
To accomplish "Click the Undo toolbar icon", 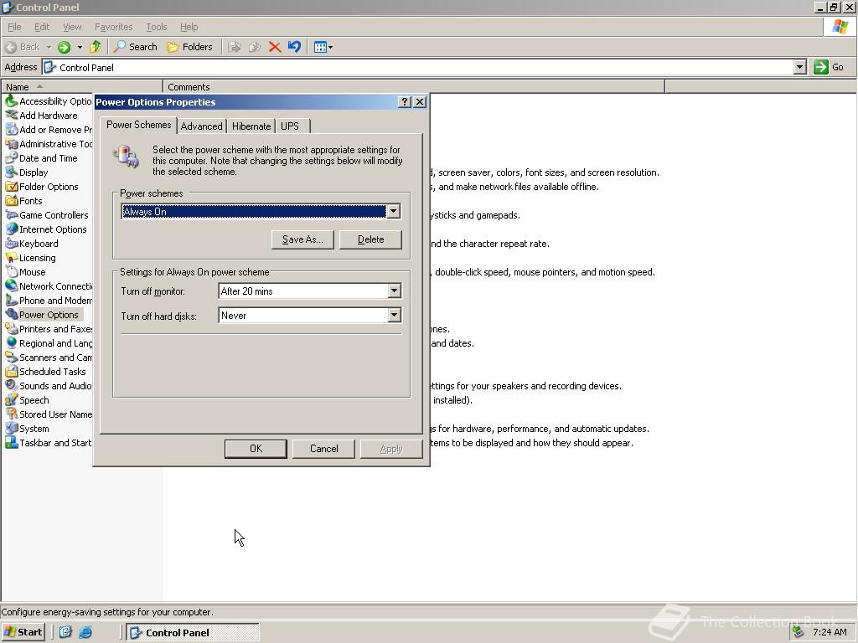I will pos(294,47).
